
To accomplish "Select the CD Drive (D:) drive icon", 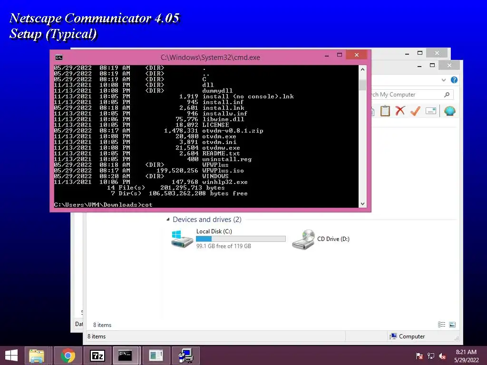I will (x=303, y=239).
